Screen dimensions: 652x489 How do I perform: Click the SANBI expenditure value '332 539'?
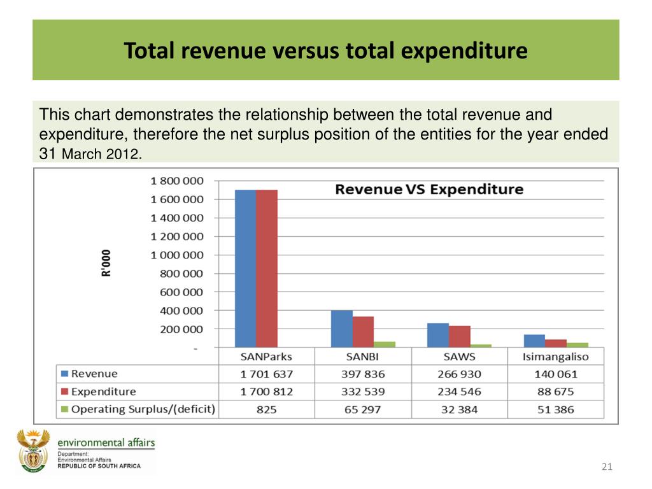point(363,392)
